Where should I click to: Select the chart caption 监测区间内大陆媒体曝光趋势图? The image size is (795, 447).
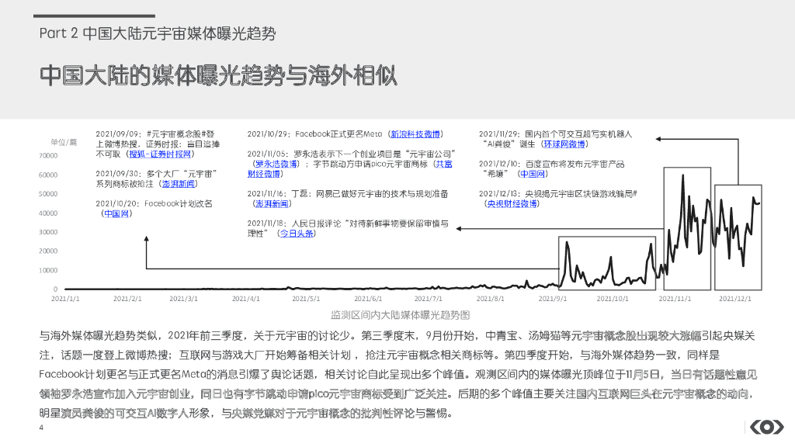pyautogui.click(x=400, y=315)
